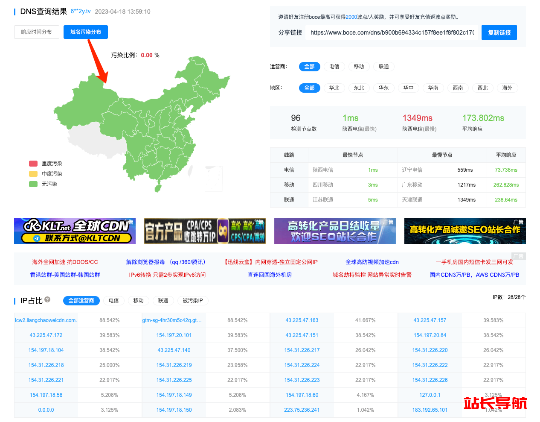Filter 地区 by 西南
This screenshot has width=540, height=422.
click(458, 88)
